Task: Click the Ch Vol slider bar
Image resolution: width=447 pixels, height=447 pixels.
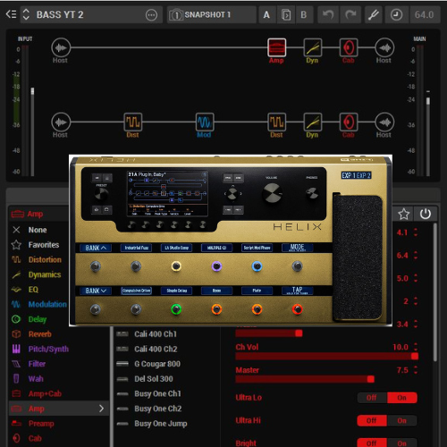Action: pyautogui.click(x=327, y=356)
